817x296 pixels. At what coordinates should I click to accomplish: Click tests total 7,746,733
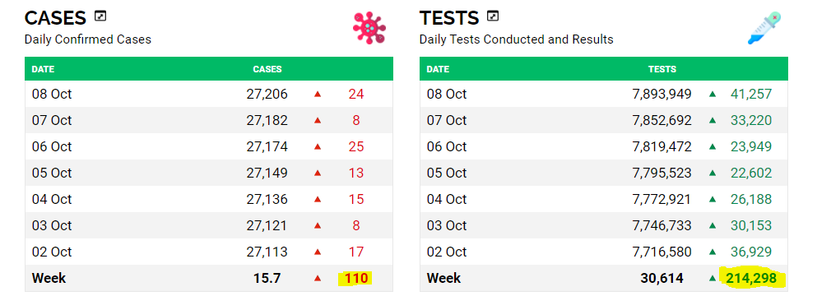661,225
